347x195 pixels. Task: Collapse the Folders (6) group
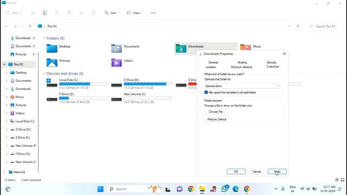coord(44,38)
